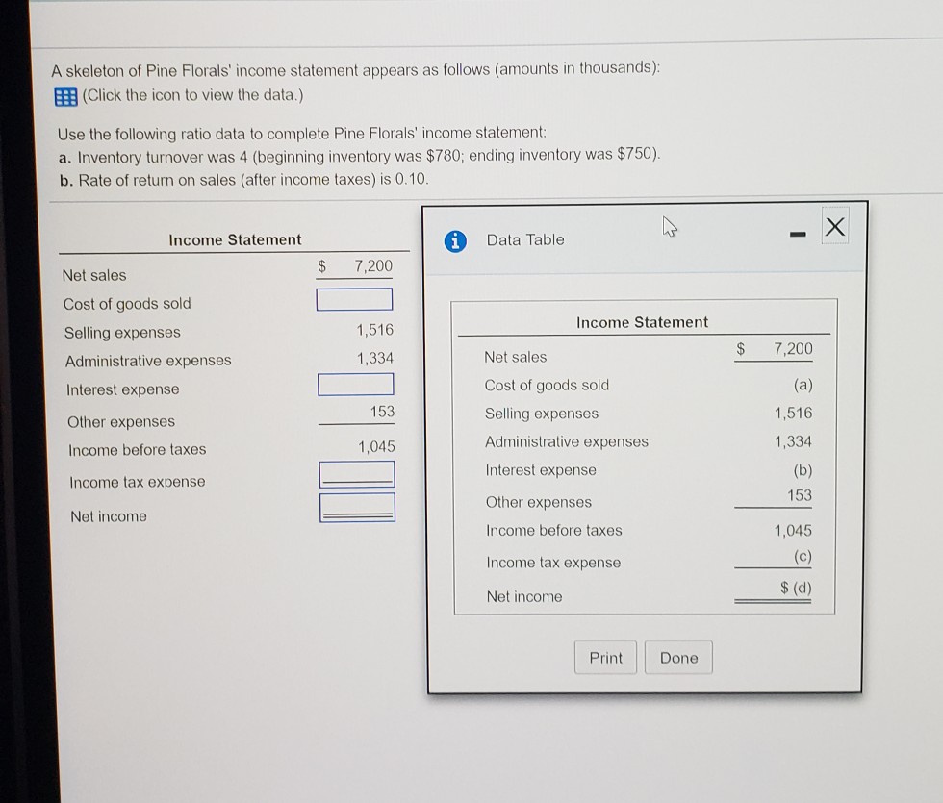Select the (b) placeholder for Interest expense
Image resolution: width=943 pixels, height=803 pixels.
[802, 470]
